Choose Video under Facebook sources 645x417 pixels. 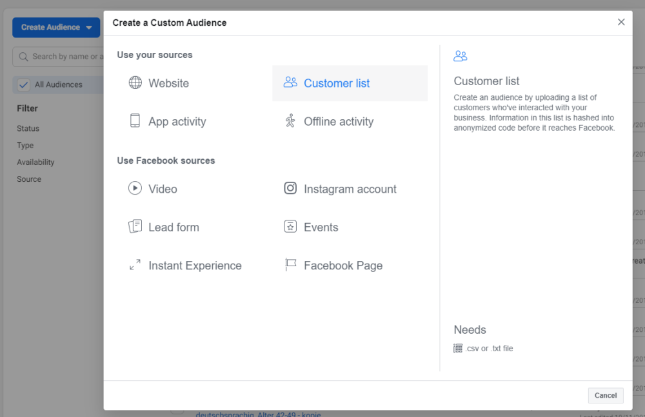pos(195,189)
